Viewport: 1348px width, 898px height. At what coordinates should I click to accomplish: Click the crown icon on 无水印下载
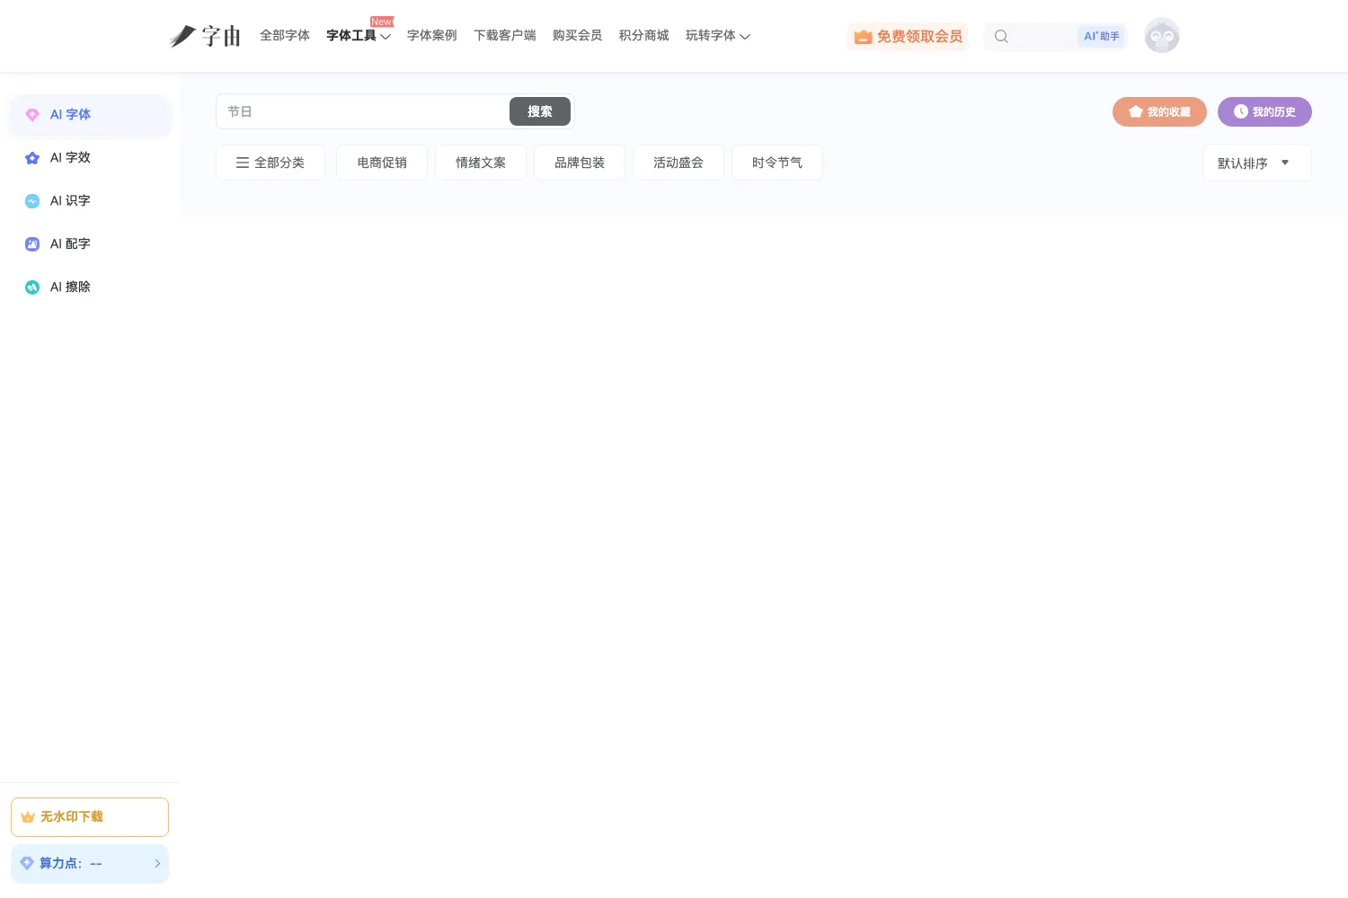[x=28, y=817]
